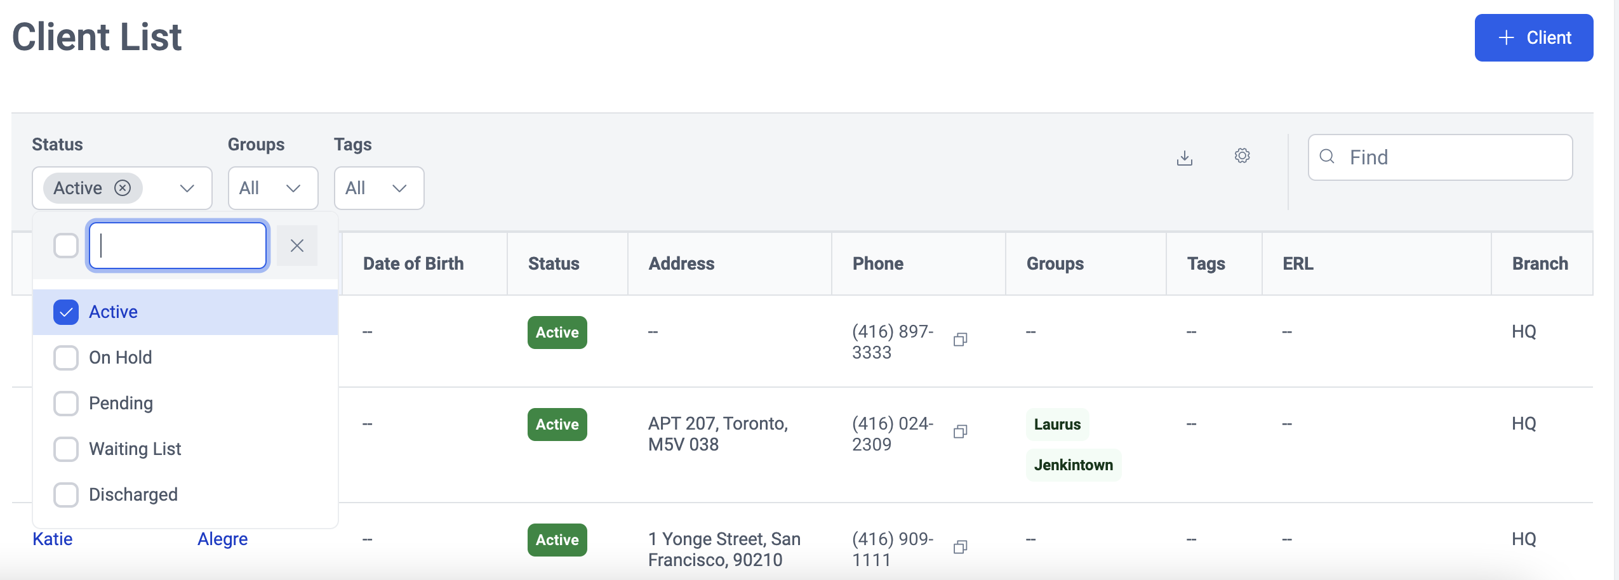1619x580 pixels.
Task: Copy phone number (416) 909-1111
Action: pos(960,547)
